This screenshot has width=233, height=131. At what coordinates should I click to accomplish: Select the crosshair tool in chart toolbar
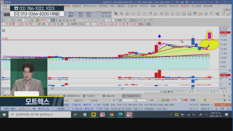(127, 14)
